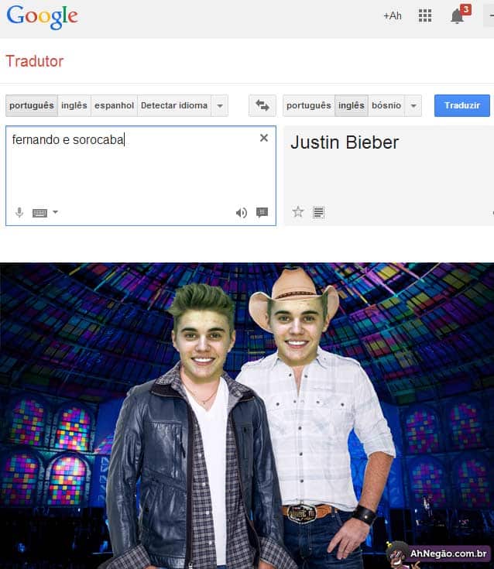Select inglês as target language
Viewport: 494px width, 569px height.
click(351, 105)
